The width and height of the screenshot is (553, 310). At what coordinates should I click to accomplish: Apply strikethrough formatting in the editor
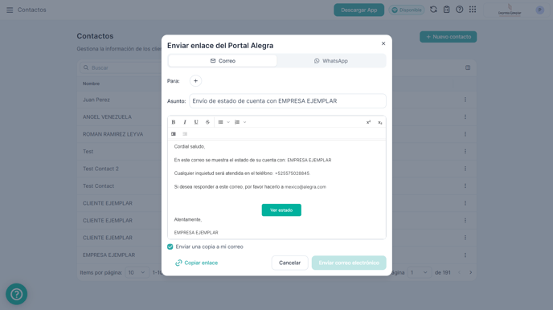click(207, 122)
